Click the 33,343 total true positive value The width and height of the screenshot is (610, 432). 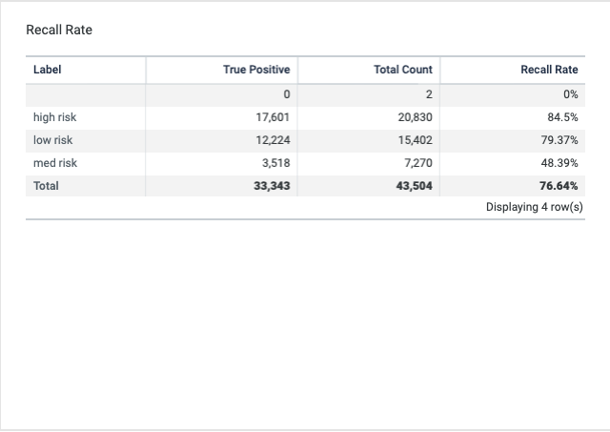pos(272,186)
